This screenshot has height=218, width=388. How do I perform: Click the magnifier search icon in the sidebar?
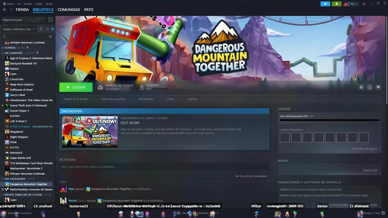point(4,37)
